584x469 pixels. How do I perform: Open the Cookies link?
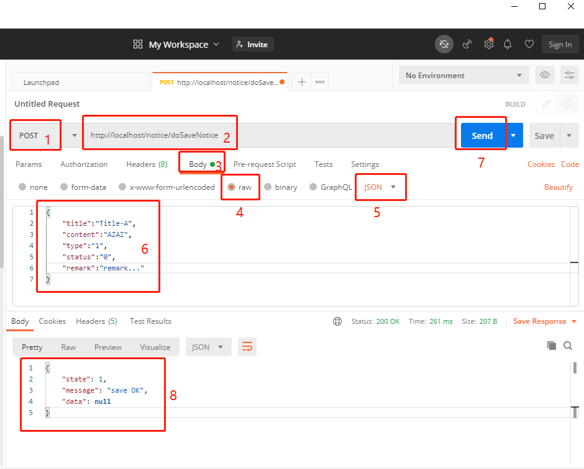point(541,164)
